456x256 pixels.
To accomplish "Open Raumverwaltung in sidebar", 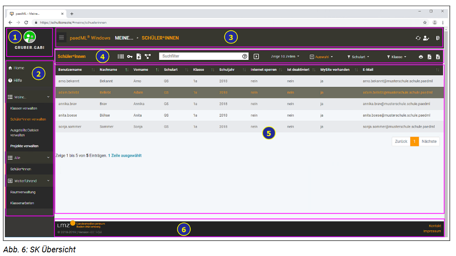I will click(23, 192).
